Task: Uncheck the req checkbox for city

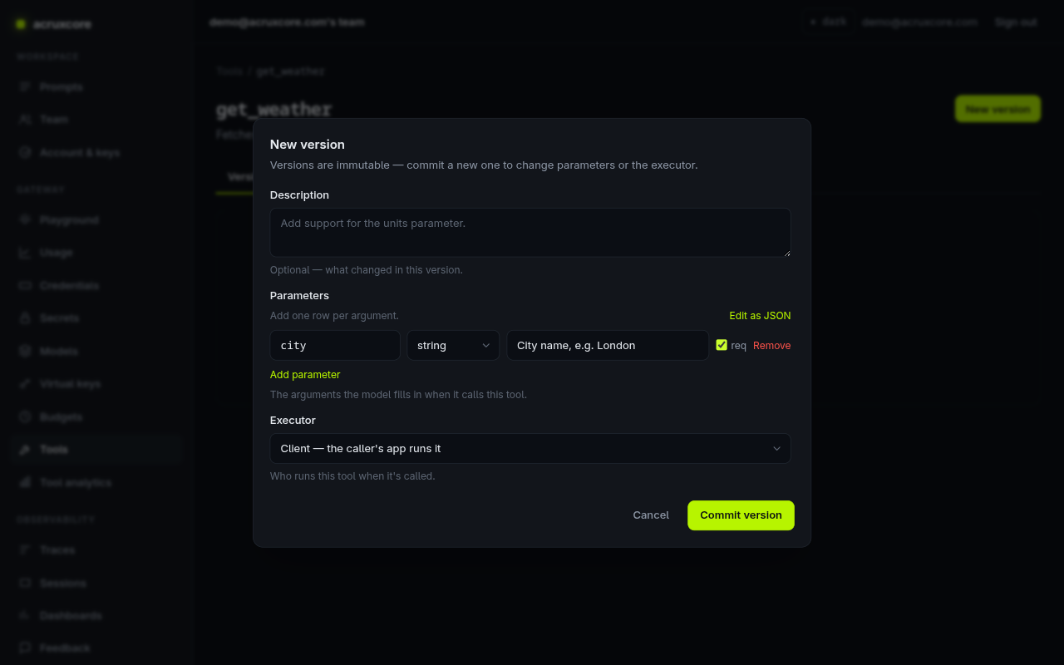Action: pyautogui.click(x=722, y=345)
